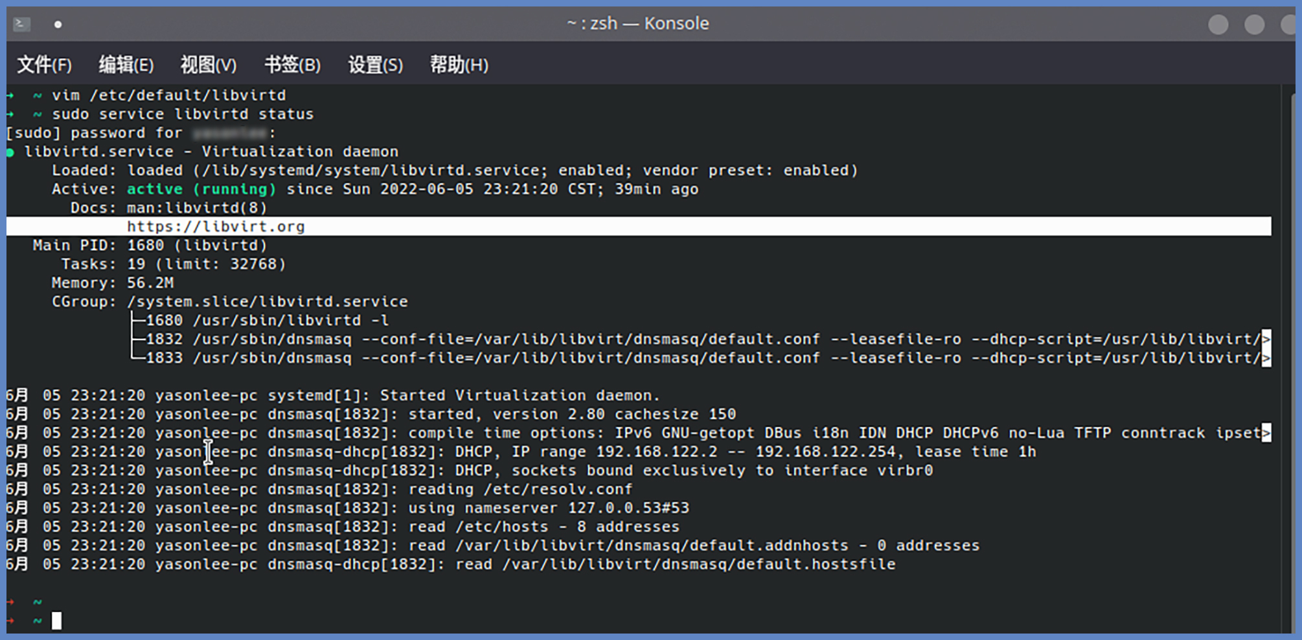Open the 编辑(E) menu

click(x=126, y=65)
